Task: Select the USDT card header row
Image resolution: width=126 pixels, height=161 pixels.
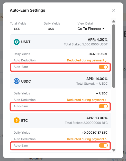Action: point(61,42)
